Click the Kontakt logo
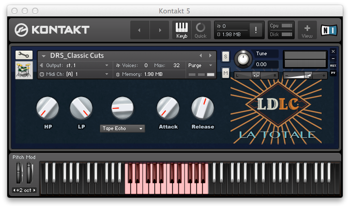This screenshot has height=208, width=350. pos(52,30)
